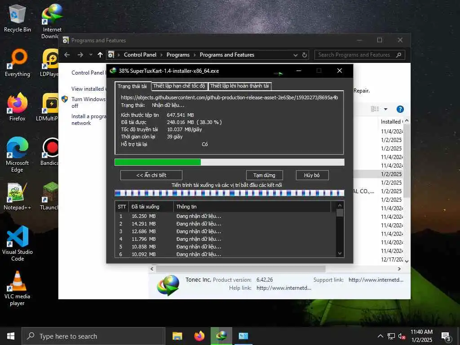The image size is (460, 345).
Task: Click the Control Panel breadcrumb
Action: click(140, 55)
